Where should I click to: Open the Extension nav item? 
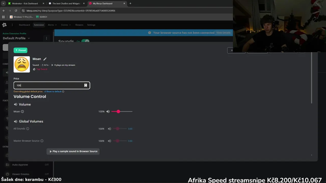39,25
